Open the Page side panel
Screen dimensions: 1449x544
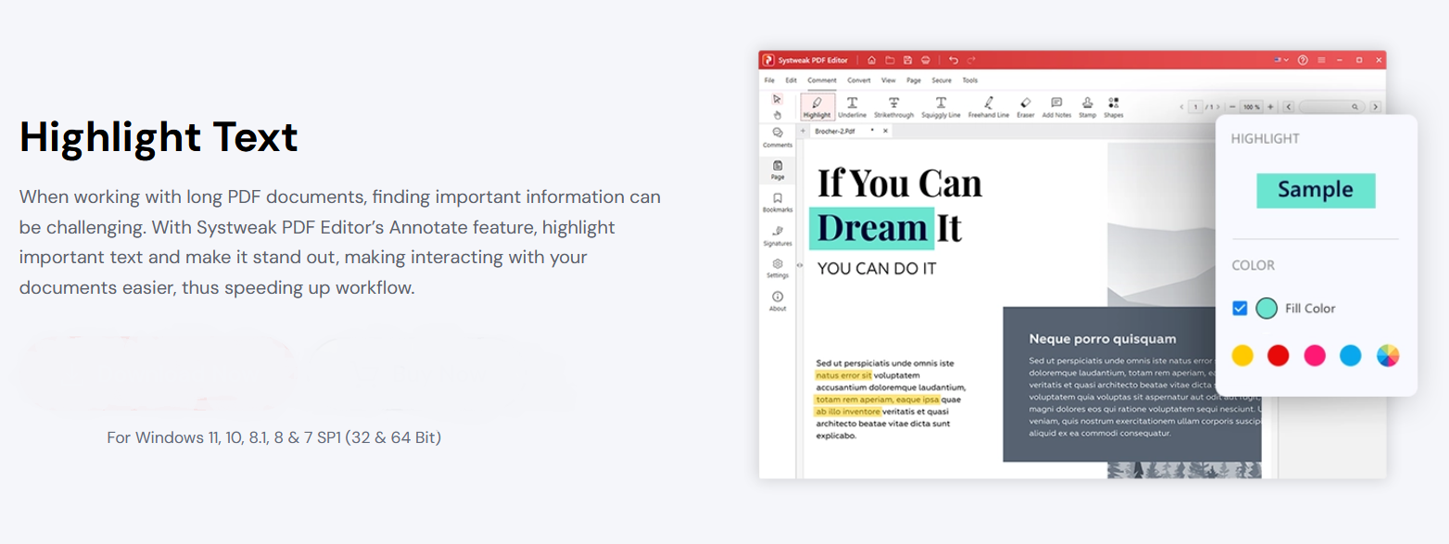777,170
